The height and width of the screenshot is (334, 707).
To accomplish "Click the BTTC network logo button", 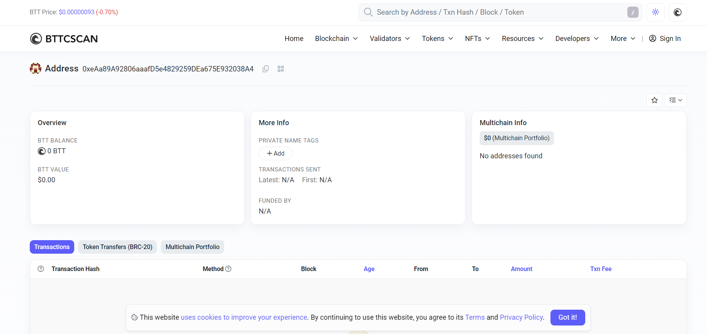I will pos(677,12).
